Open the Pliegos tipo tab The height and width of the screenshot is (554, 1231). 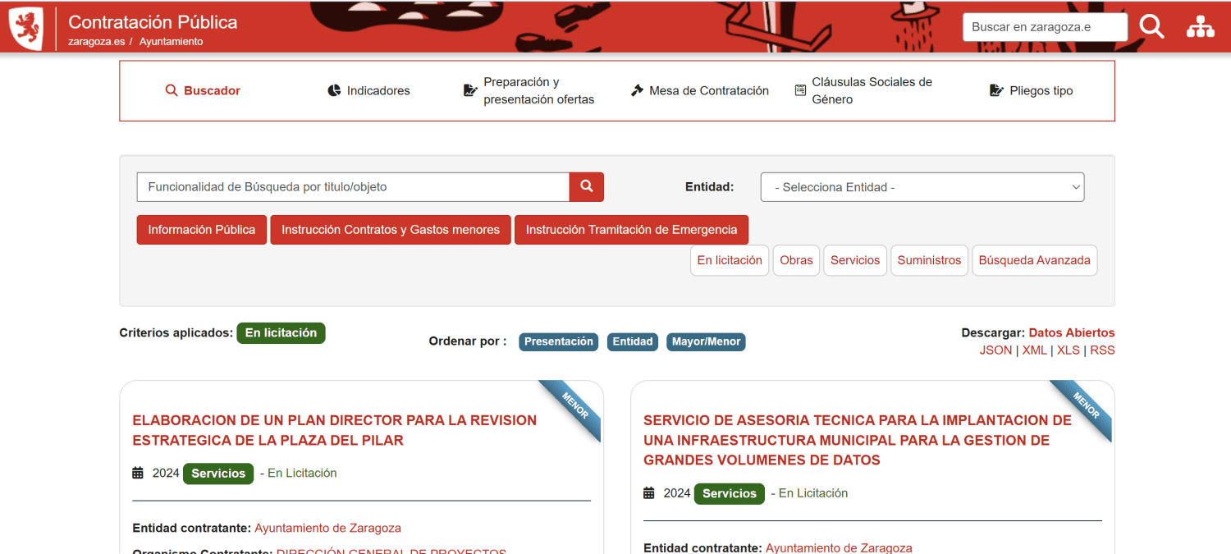(x=1032, y=91)
